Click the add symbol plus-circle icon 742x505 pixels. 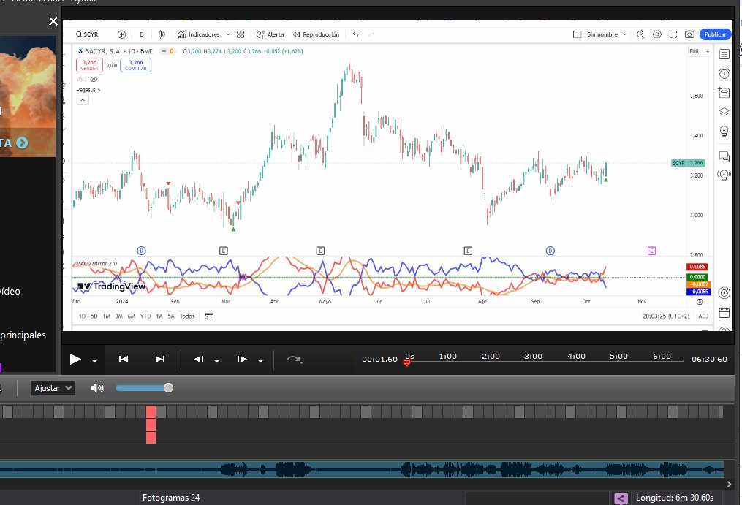pos(121,34)
